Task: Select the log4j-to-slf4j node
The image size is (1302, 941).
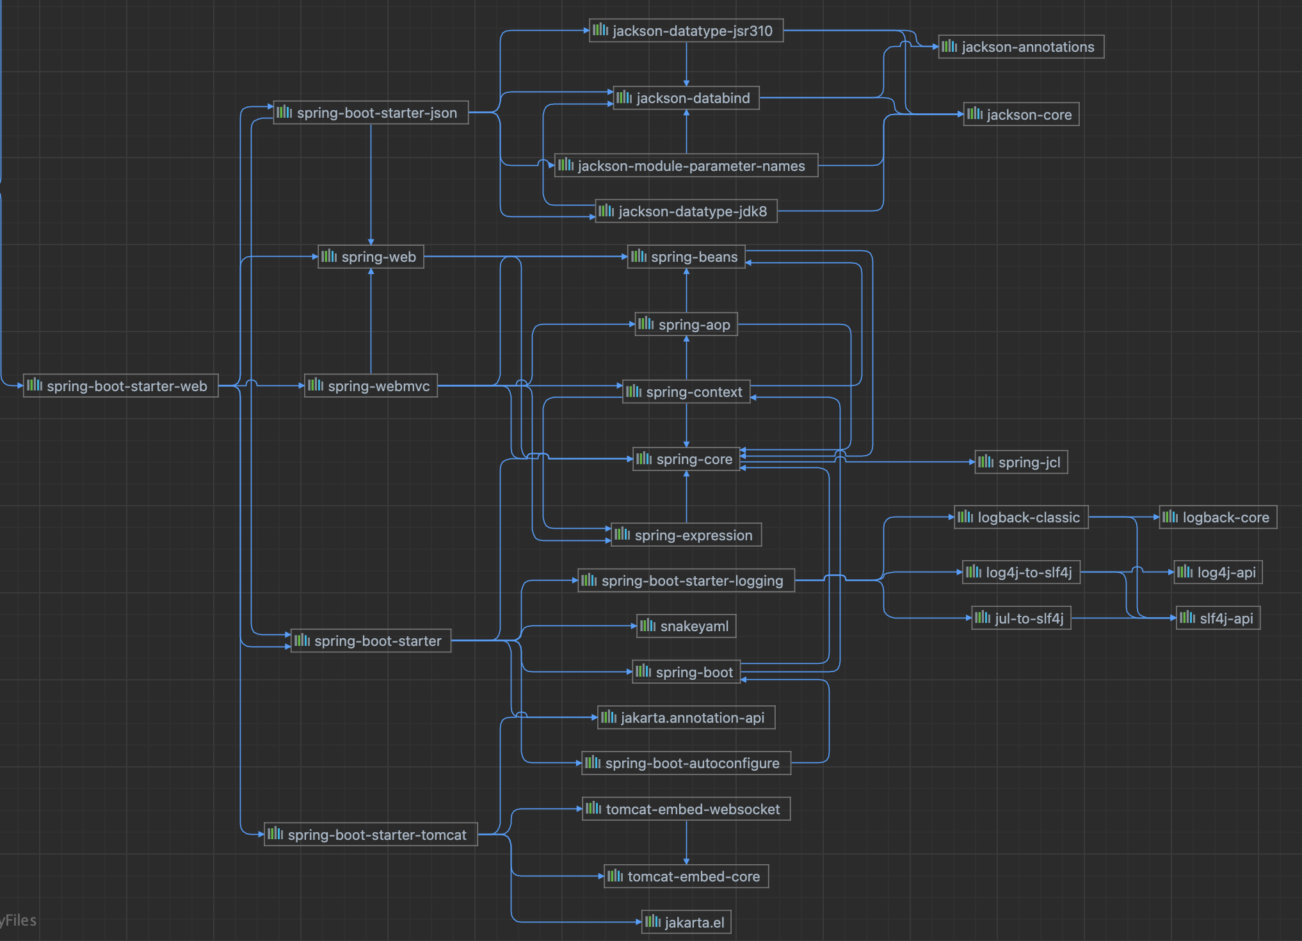Action: click(x=1028, y=572)
